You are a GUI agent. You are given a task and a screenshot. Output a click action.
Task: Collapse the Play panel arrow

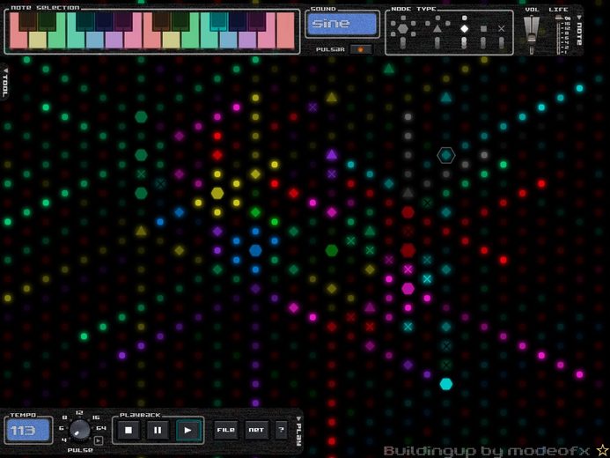[298, 418]
